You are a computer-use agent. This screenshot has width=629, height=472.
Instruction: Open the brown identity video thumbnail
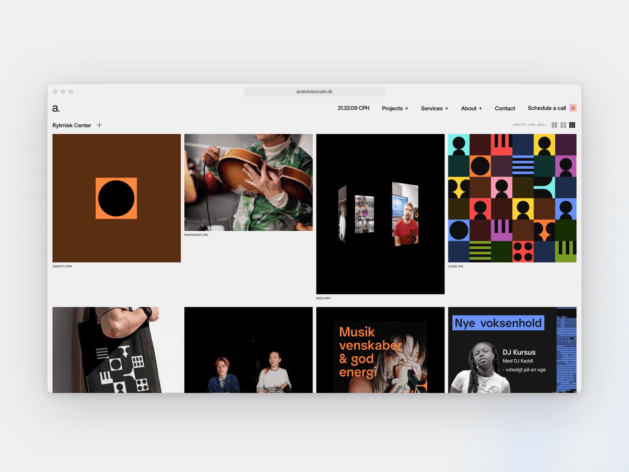(x=117, y=198)
